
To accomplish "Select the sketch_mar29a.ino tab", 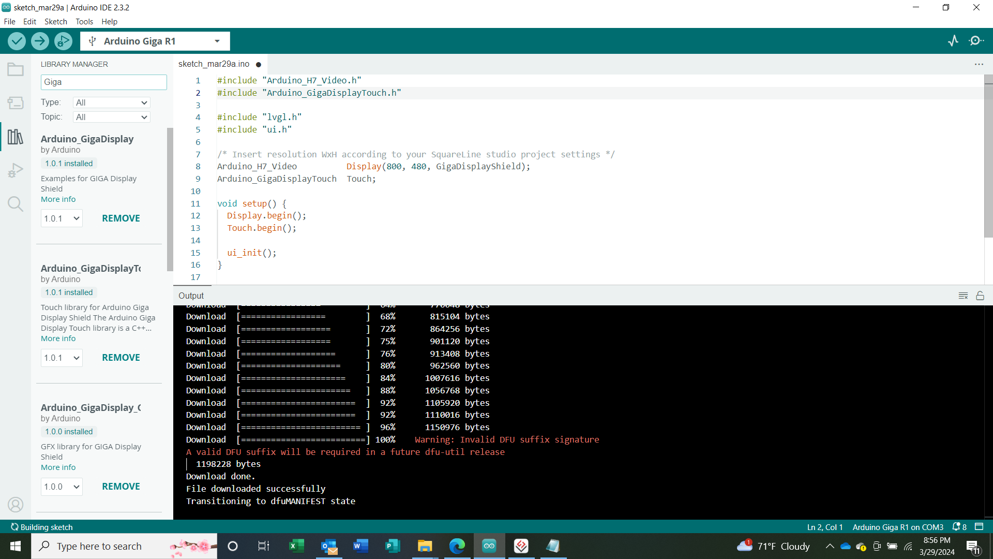I will coord(214,64).
